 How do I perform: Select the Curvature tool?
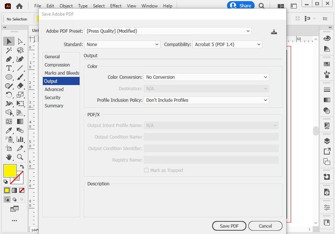(20, 59)
